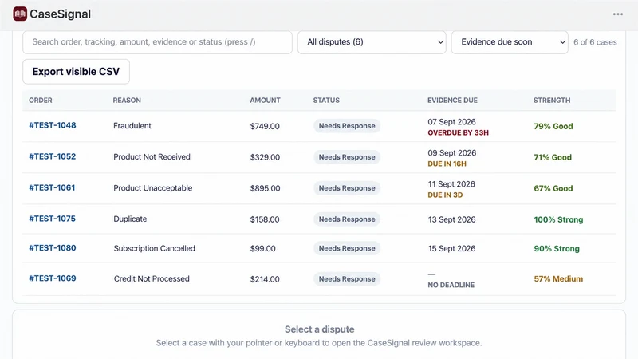638x359 pixels.
Task: Click the ORDER column header
Action: (41, 101)
